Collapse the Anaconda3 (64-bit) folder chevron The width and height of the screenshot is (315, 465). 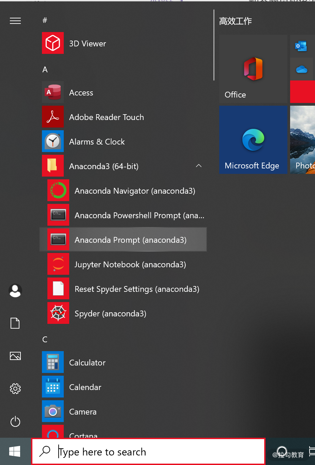coord(199,166)
